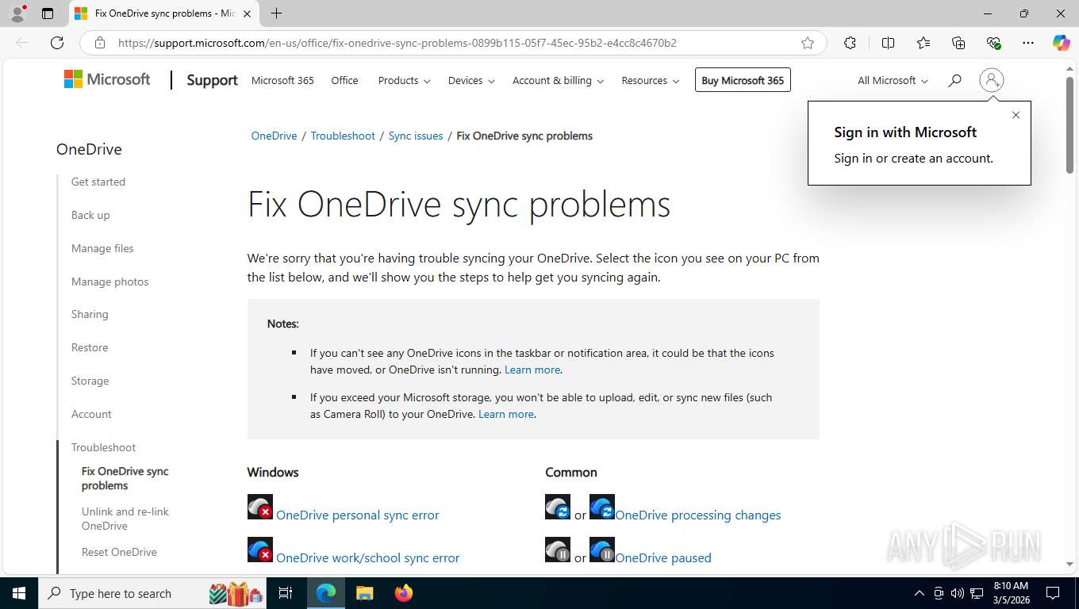Image resolution: width=1079 pixels, height=609 pixels.
Task: Open OneDrive personal sync error link
Action: (x=357, y=515)
